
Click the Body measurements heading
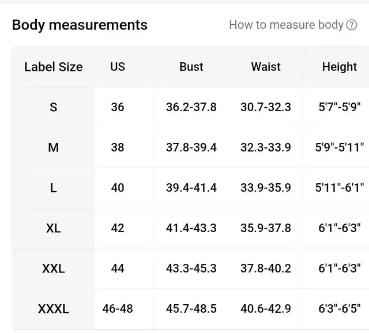(80, 25)
